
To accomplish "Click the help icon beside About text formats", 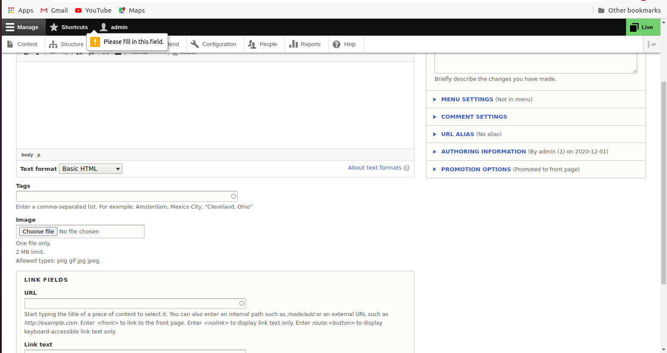I will pos(407,168).
